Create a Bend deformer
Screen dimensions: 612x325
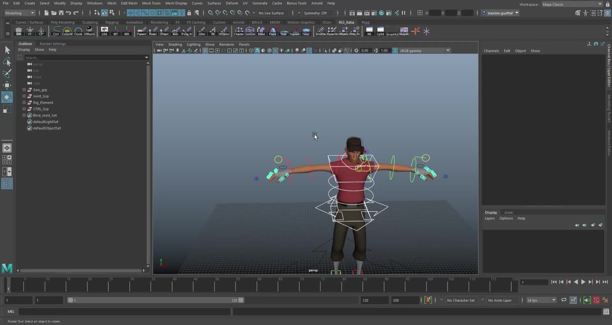coord(261,31)
